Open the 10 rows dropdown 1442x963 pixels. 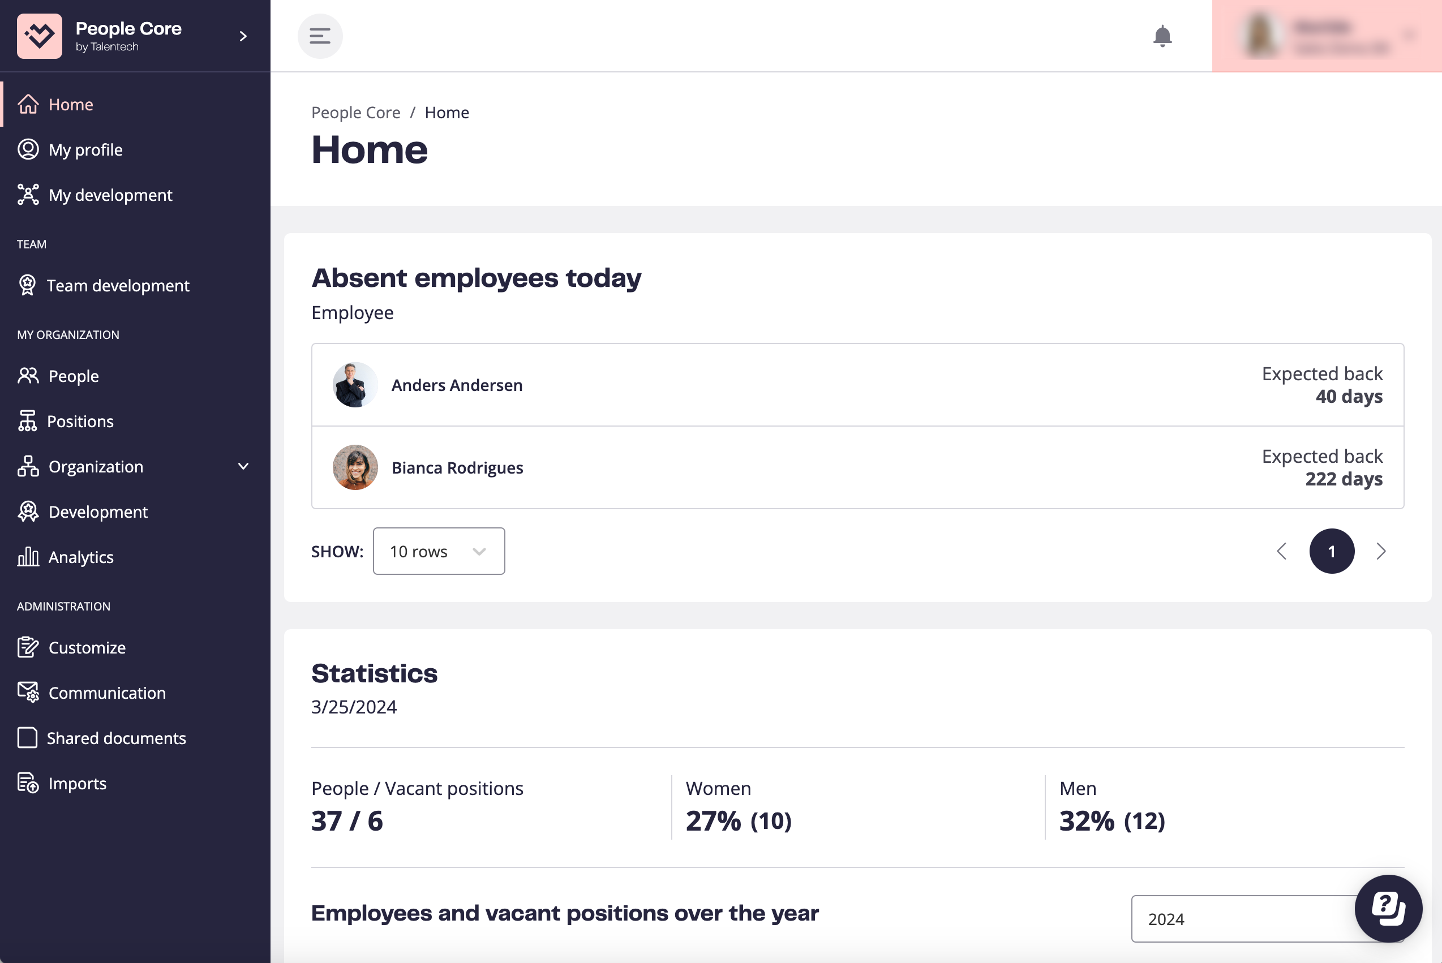(x=439, y=552)
